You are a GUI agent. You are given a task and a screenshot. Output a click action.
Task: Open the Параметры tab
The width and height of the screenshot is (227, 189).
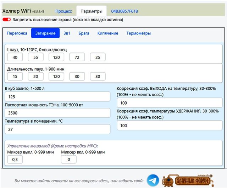(91, 11)
